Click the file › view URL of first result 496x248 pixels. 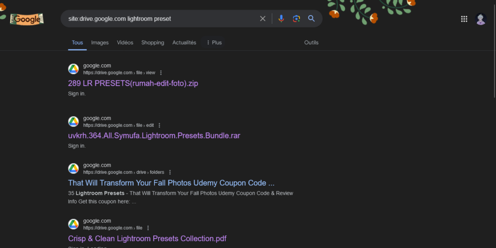point(119,73)
